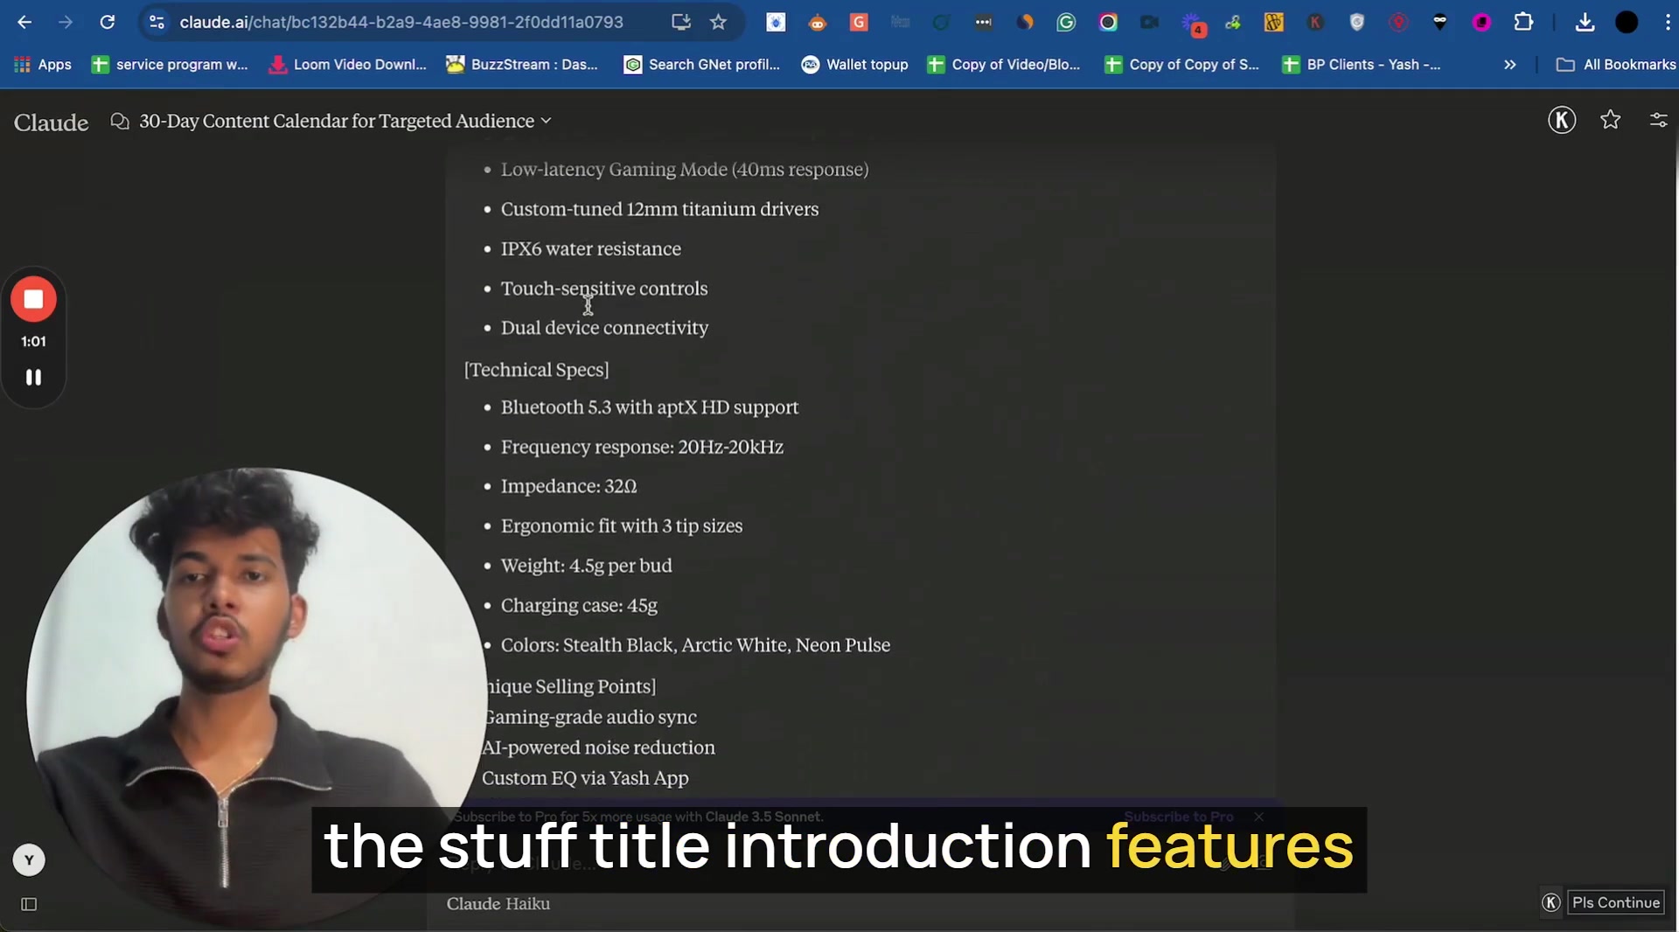This screenshot has width=1679, height=932.
Task: Open the Copy of Copy of S... bookmark
Action: click(1181, 64)
